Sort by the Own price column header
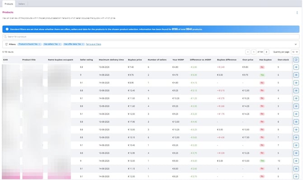This screenshot has width=303, height=180. pos(248,60)
